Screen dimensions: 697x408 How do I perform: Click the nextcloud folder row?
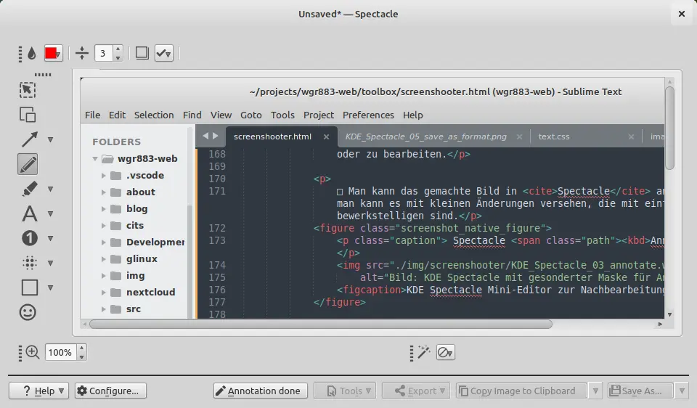click(135, 293)
